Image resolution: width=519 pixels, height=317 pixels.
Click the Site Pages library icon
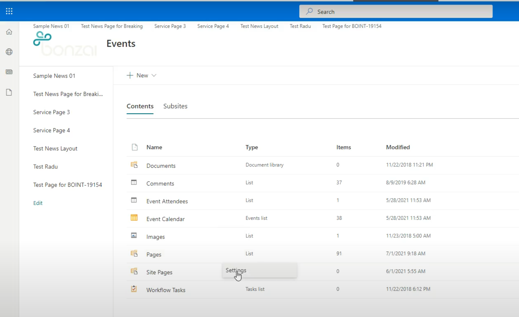(134, 271)
